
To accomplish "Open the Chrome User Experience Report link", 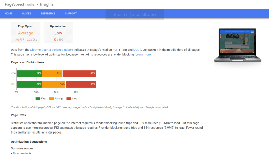I will tap(51, 50).
